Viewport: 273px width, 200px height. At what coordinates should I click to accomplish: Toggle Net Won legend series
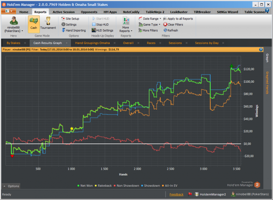pyautogui.click(x=85, y=186)
